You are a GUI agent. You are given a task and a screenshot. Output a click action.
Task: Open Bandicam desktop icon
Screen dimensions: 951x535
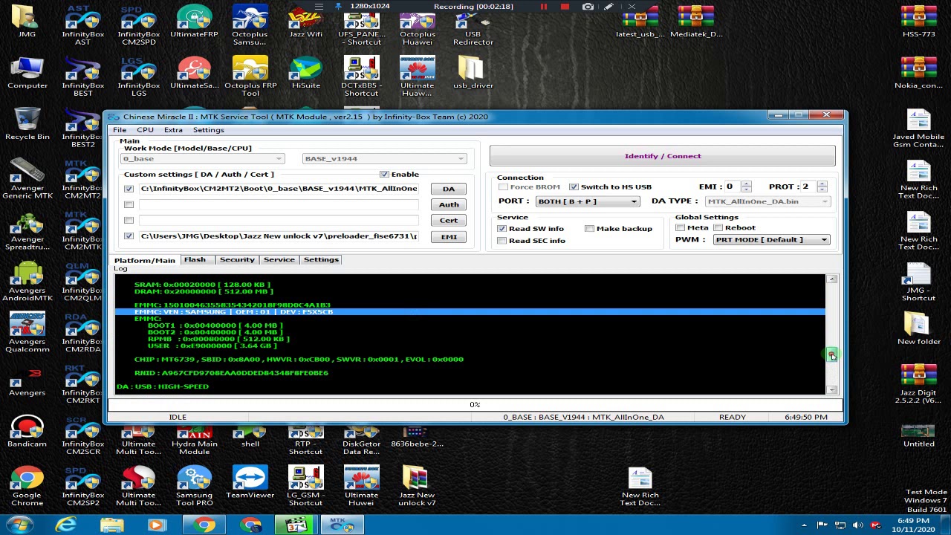point(27,432)
